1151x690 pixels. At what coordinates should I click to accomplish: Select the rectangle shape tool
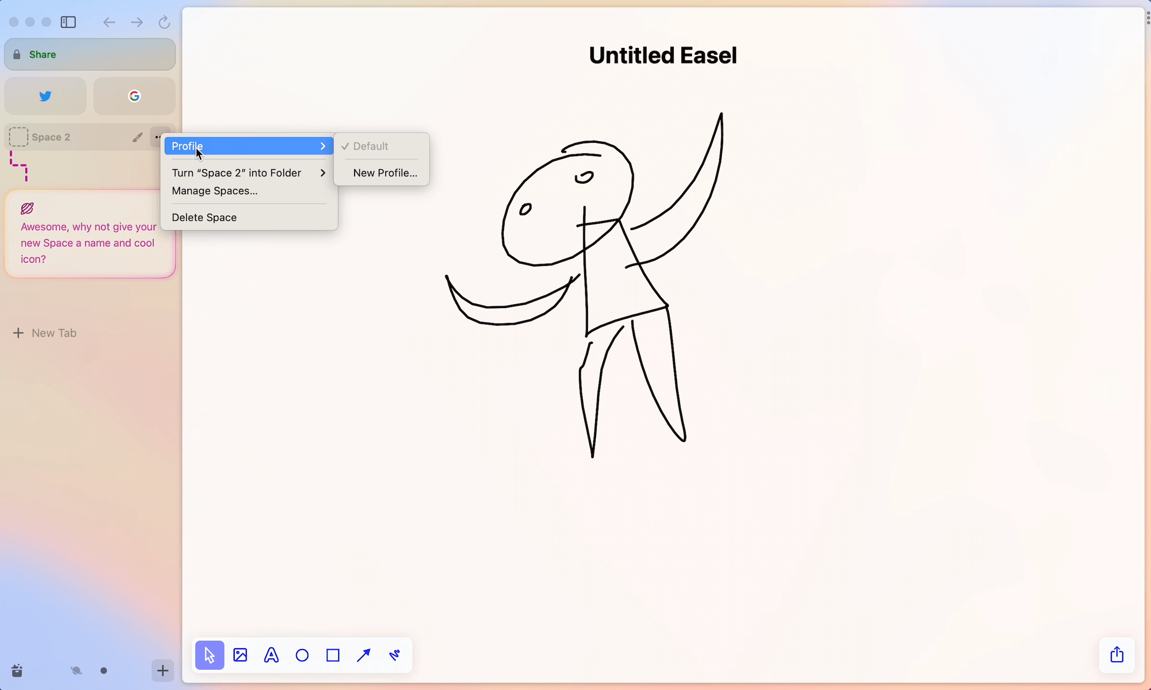tap(333, 655)
